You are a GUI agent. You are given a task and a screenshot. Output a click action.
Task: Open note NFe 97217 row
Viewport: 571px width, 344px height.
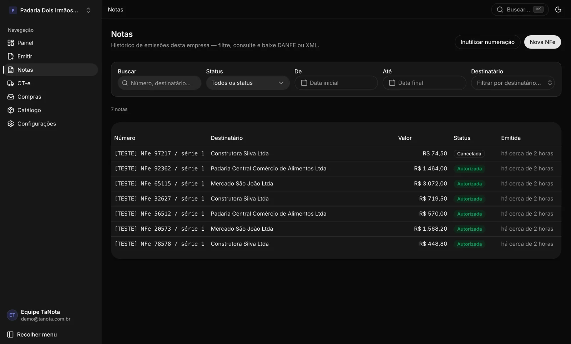coord(336,154)
